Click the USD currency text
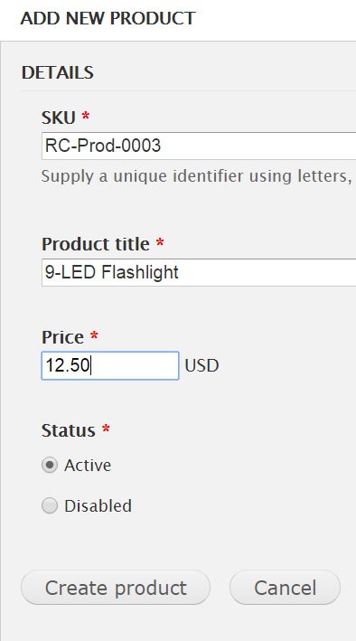The height and width of the screenshot is (641, 356). [x=201, y=365]
